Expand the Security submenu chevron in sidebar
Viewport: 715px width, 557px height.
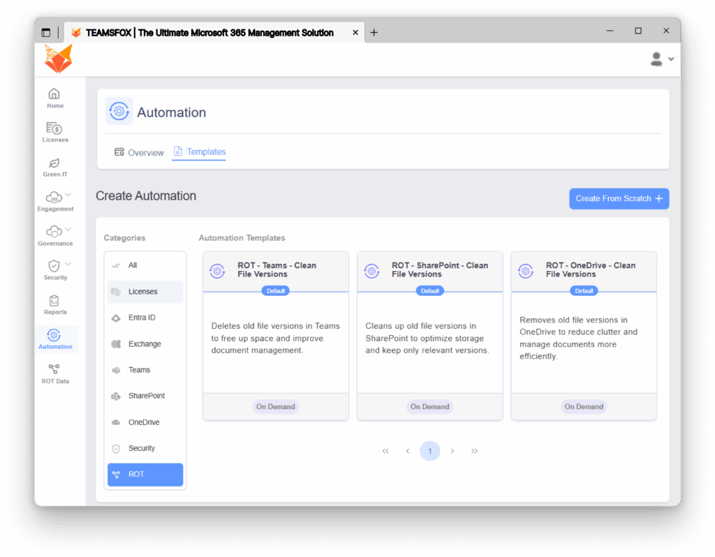(x=68, y=264)
